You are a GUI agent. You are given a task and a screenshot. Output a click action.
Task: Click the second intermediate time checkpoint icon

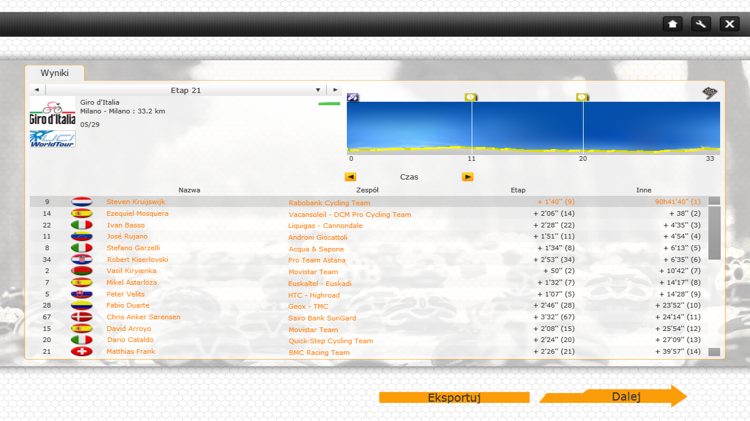point(582,97)
